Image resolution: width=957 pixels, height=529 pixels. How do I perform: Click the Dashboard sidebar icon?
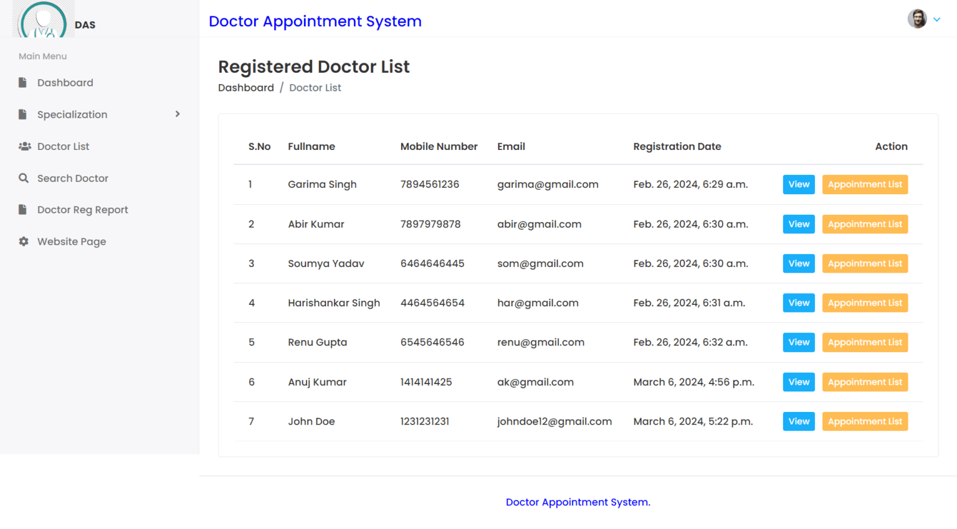coord(23,82)
